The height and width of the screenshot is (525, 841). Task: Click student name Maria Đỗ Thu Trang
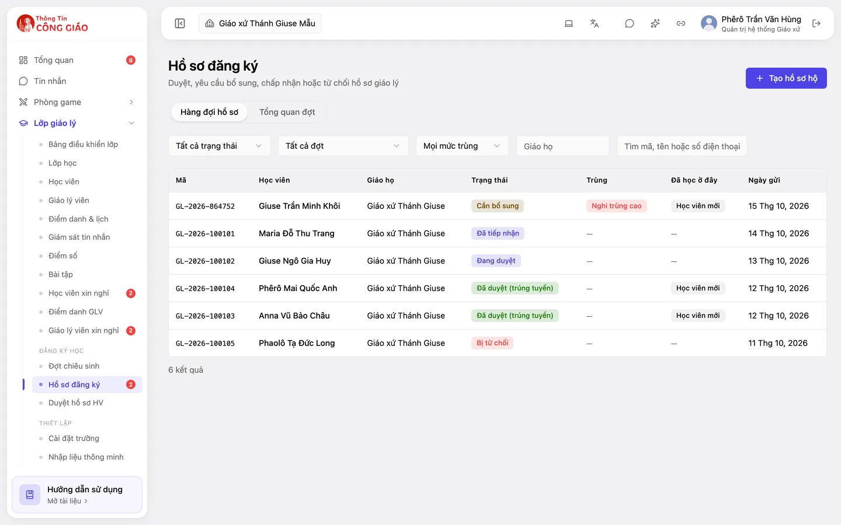click(297, 233)
